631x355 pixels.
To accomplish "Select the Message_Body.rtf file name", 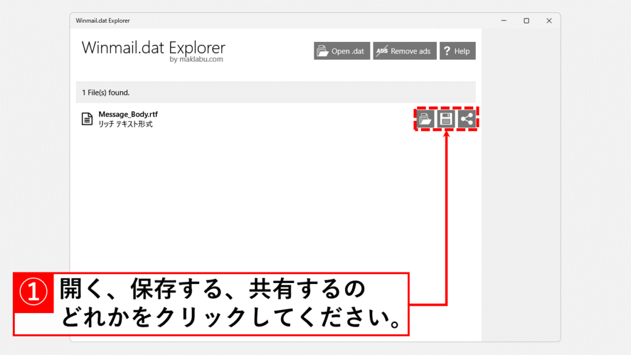I will 124,114.
